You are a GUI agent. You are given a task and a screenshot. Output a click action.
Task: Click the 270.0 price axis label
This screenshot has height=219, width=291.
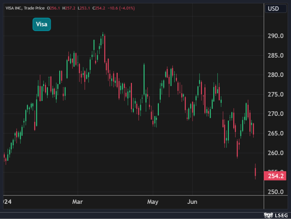[275, 114]
